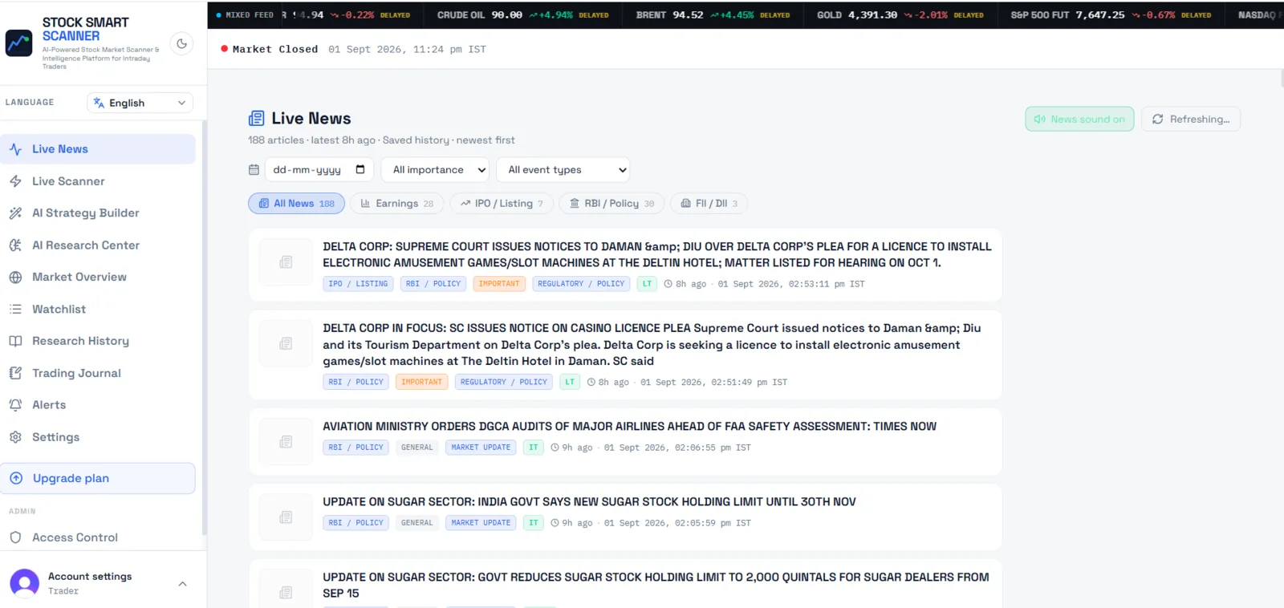Click the Market Closed status text

click(x=275, y=49)
